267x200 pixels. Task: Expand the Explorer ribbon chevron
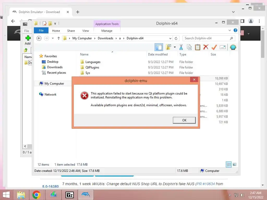tap(229, 30)
